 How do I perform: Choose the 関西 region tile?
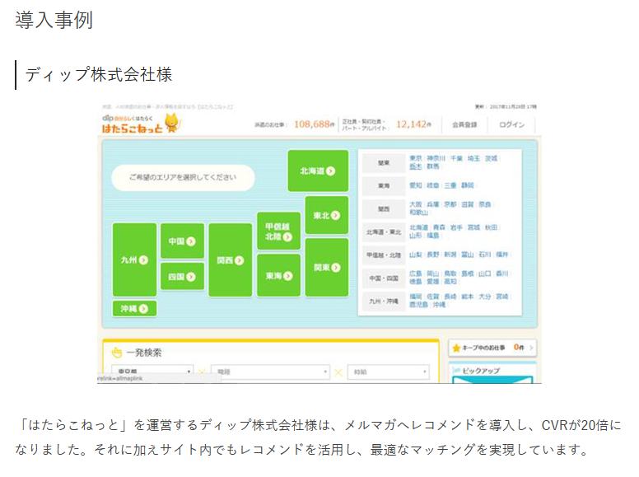pyautogui.click(x=230, y=260)
